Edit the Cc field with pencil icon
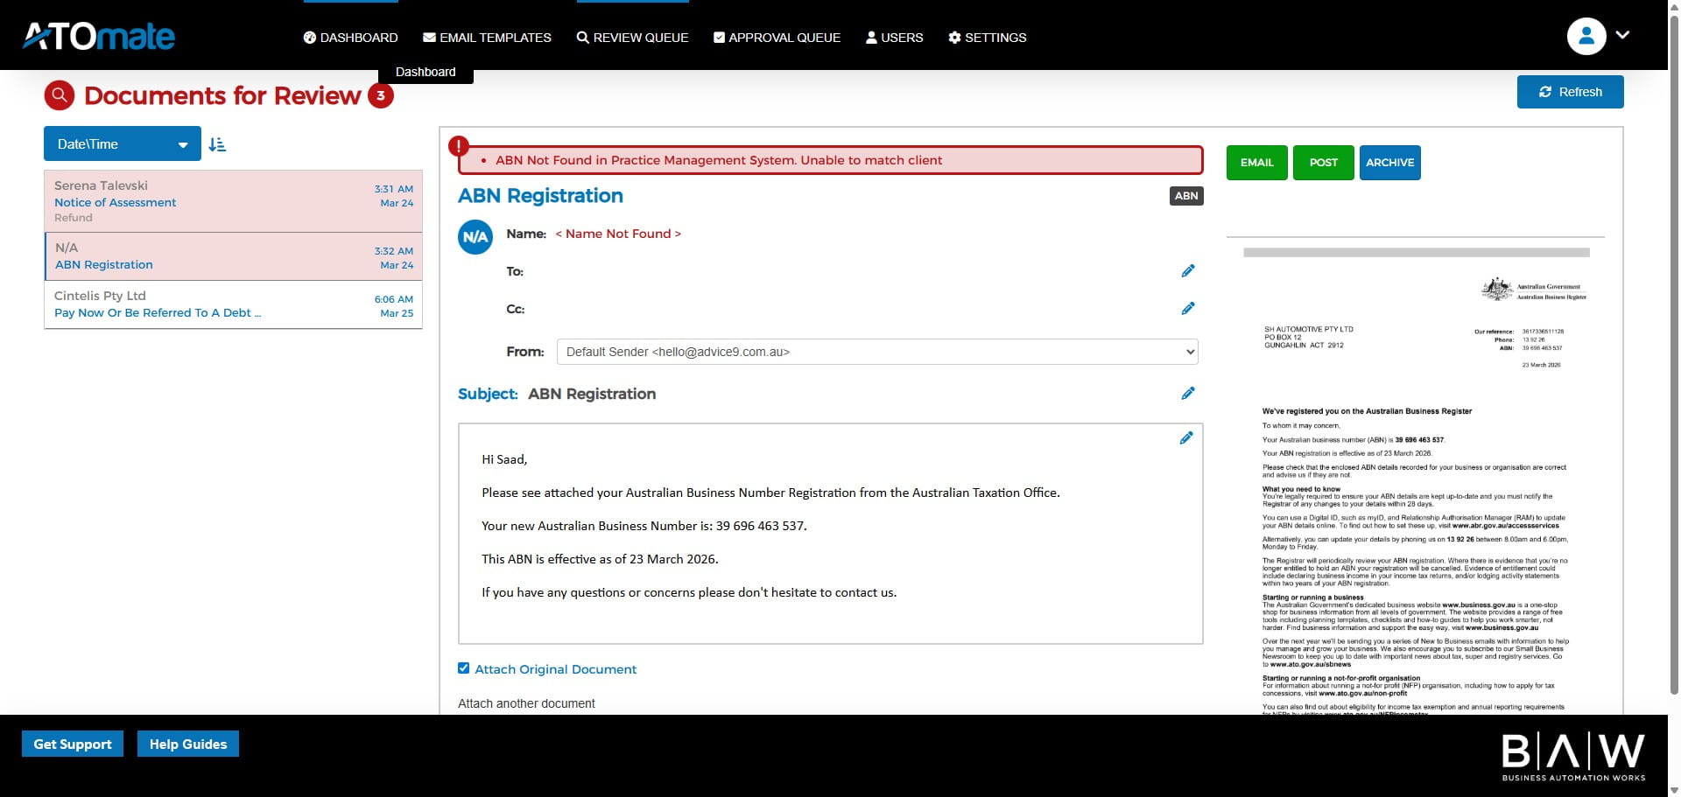The height and width of the screenshot is (797, 1681). coord(1187,309)
